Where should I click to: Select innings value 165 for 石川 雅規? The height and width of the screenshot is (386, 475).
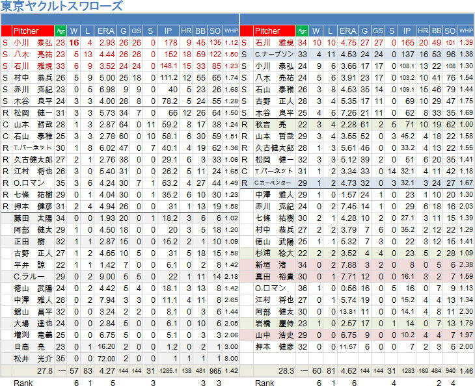click(408, 43)
